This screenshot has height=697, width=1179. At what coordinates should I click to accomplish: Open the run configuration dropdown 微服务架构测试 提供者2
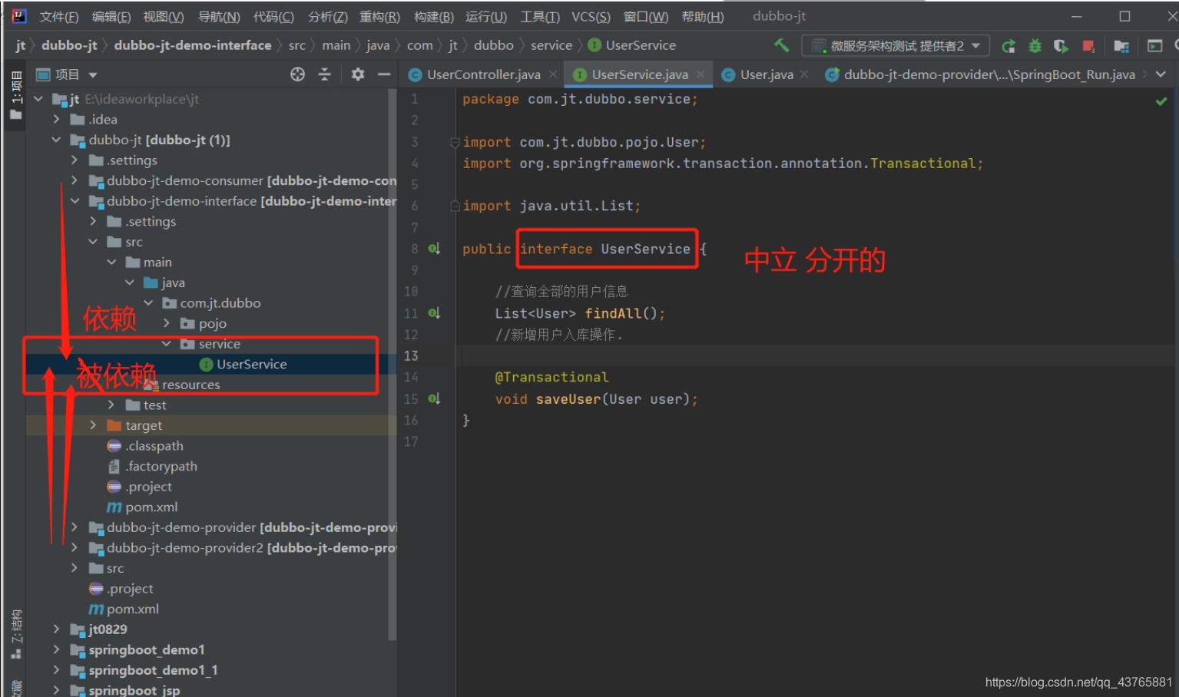896,46
